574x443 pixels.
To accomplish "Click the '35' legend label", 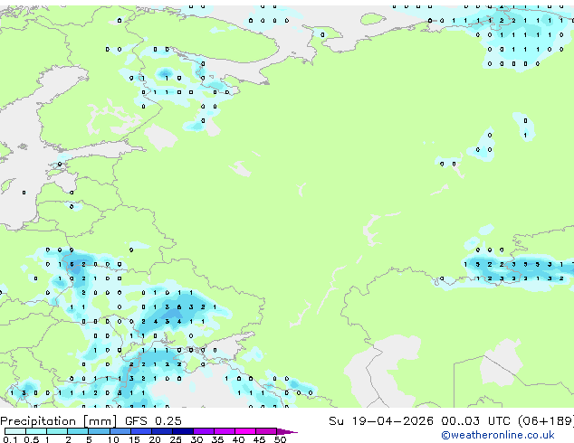I will click(217, 439).
